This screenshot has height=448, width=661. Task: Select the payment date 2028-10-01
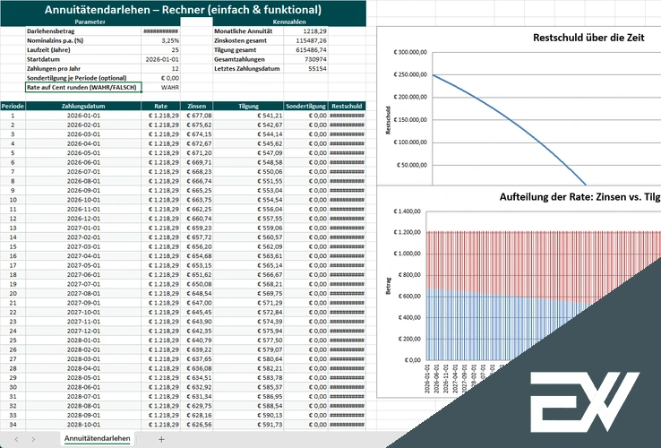[83, 425]
